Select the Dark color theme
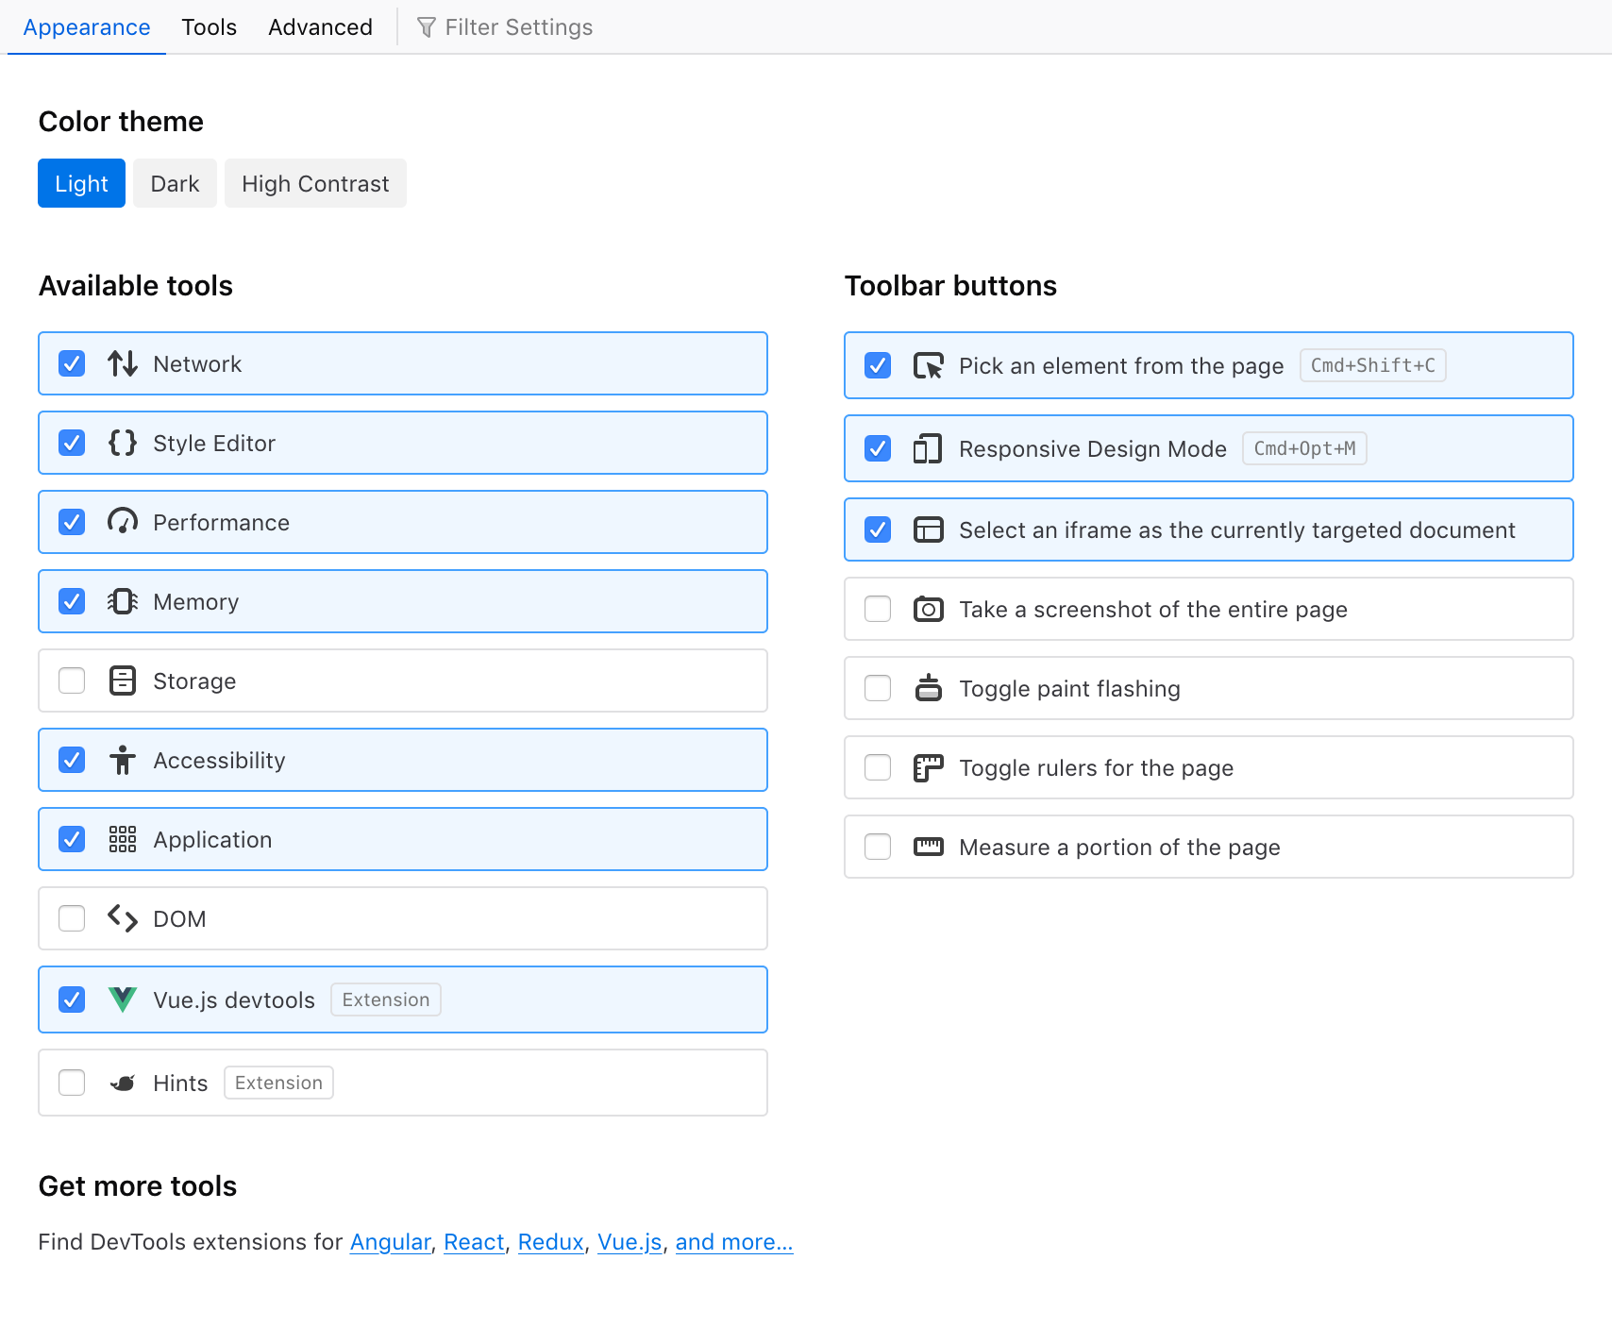1612x1327 pixels. 175,183
